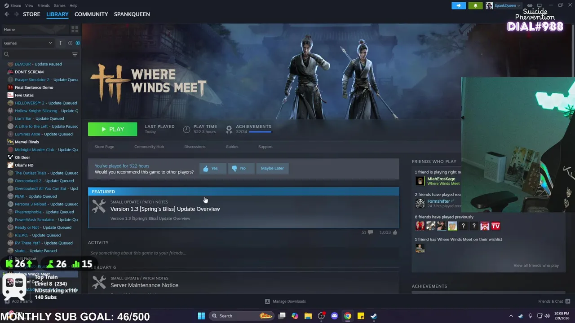
Task: Open advanced filters icon in library search
Action: tap(75, 54)
